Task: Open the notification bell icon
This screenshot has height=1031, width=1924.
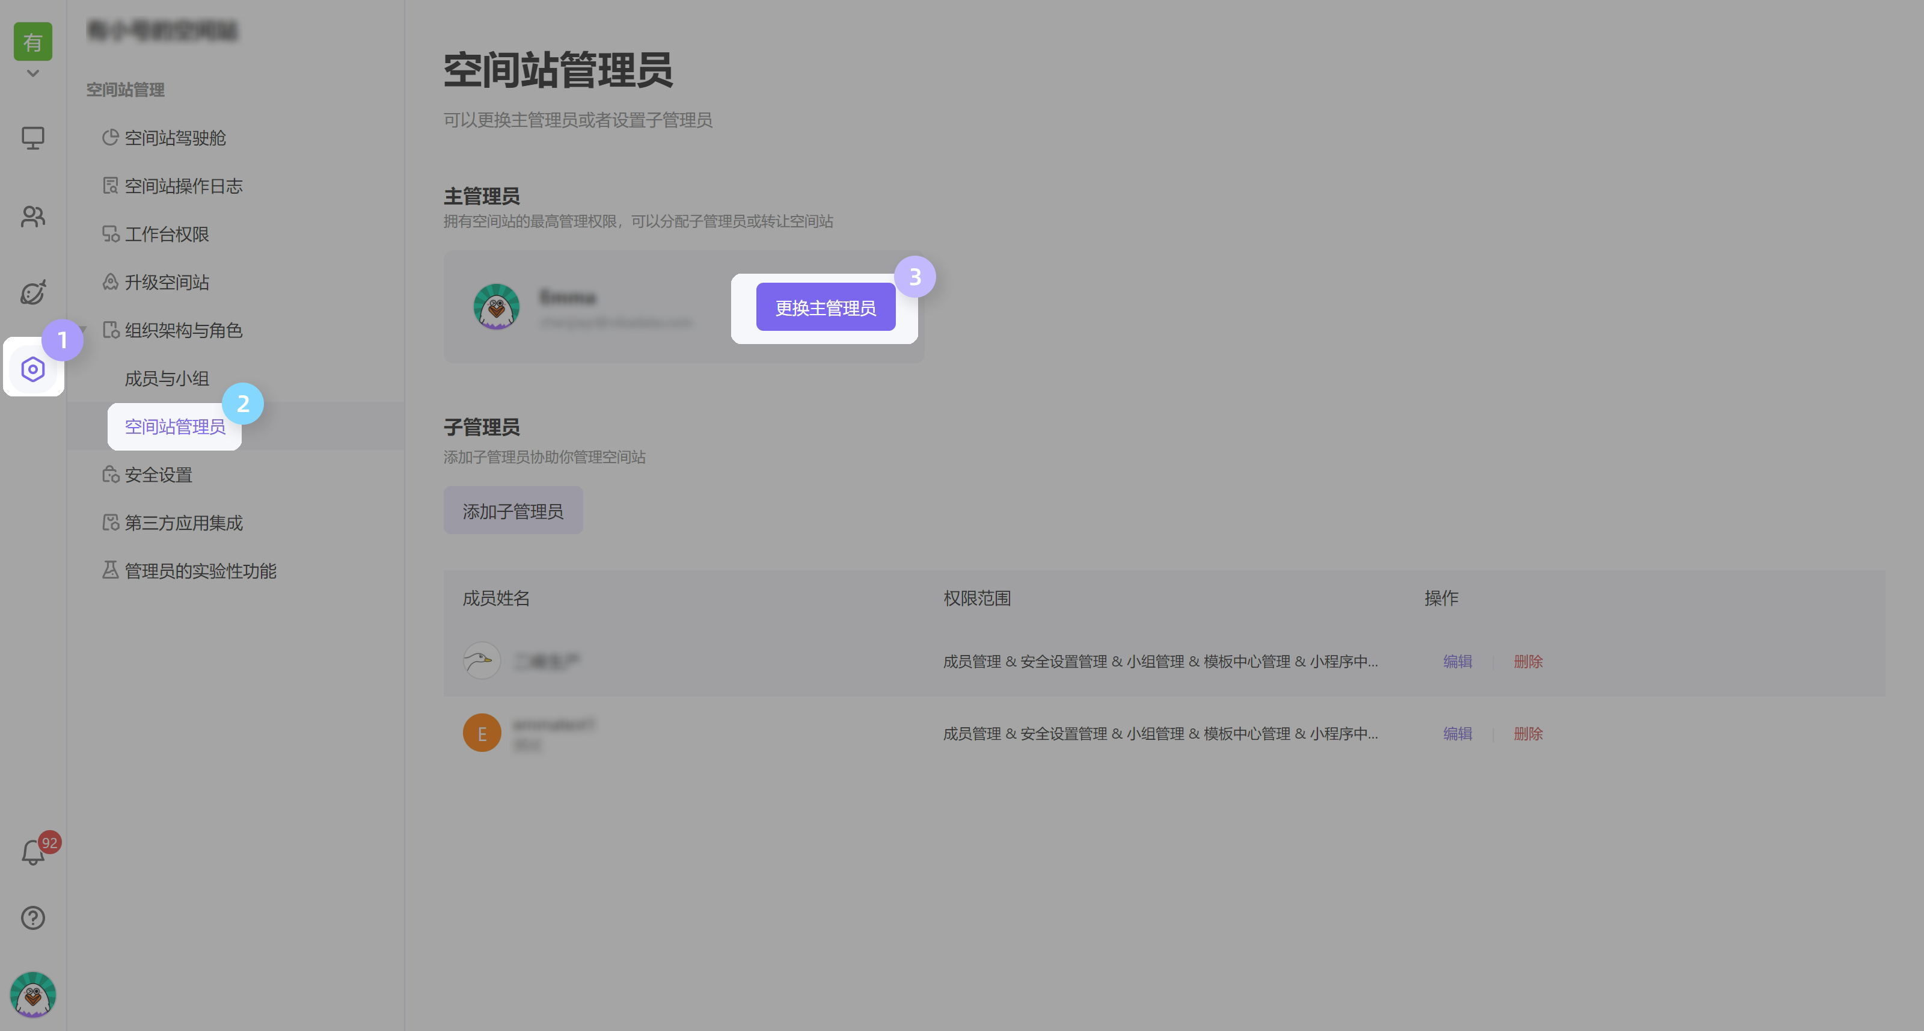Action: (x=33, y=852)
